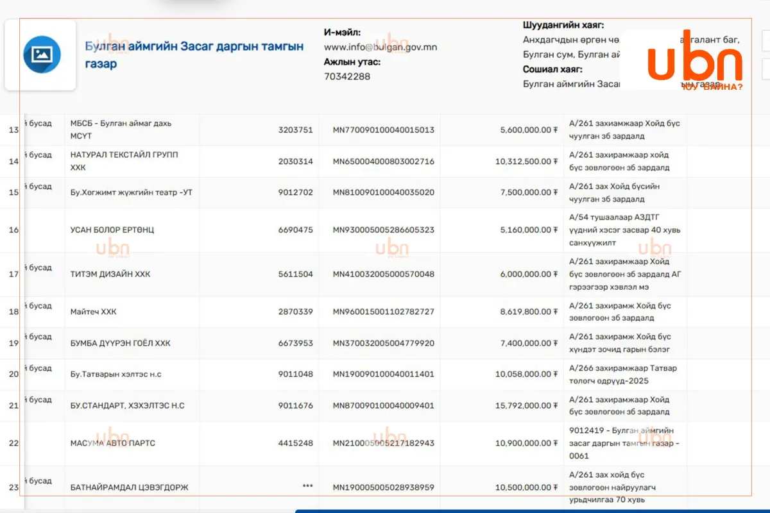Click the БУМБА ДҮҮРЭН ГОЁЛ ХХК entry
The height and width of the screenshot is (513, 770).
121,343
